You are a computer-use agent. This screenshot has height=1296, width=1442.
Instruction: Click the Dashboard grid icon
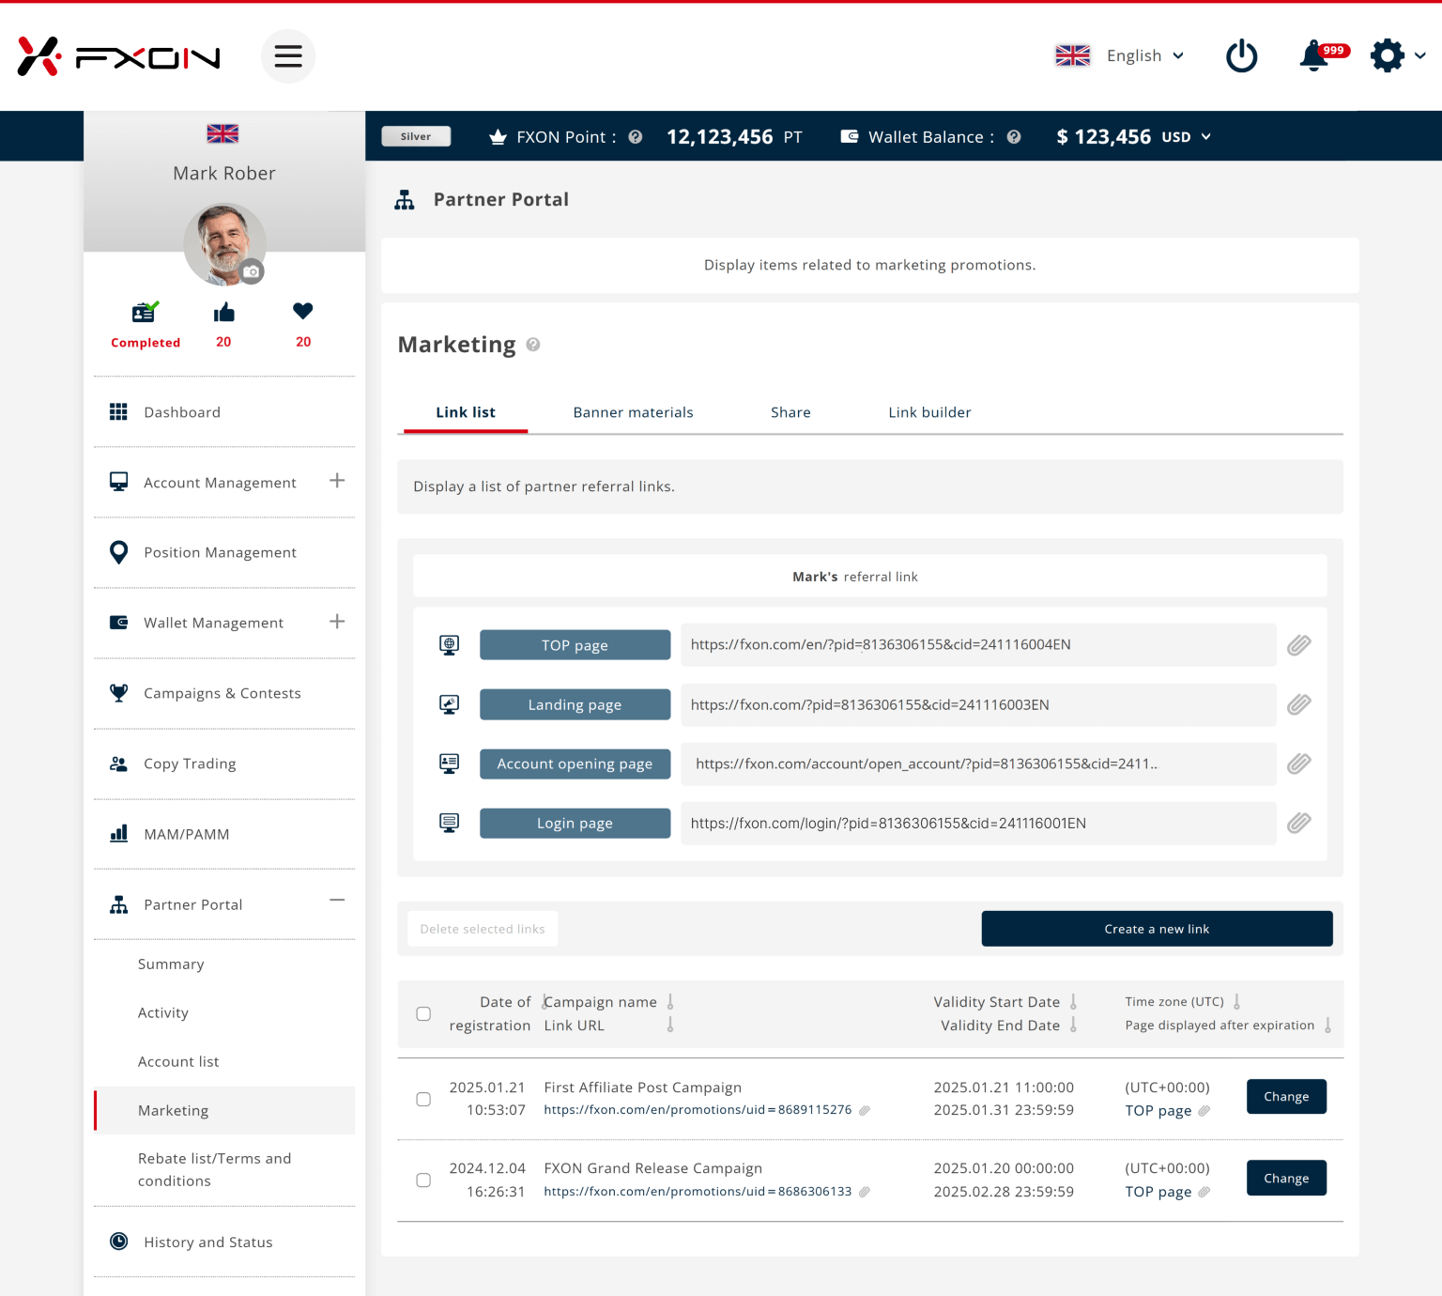[x=118, y=412]
